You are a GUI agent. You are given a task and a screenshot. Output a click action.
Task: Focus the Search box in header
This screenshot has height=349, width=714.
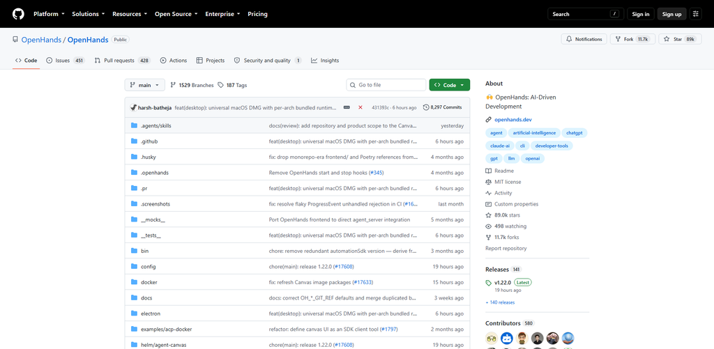click(x=585, y=14)
